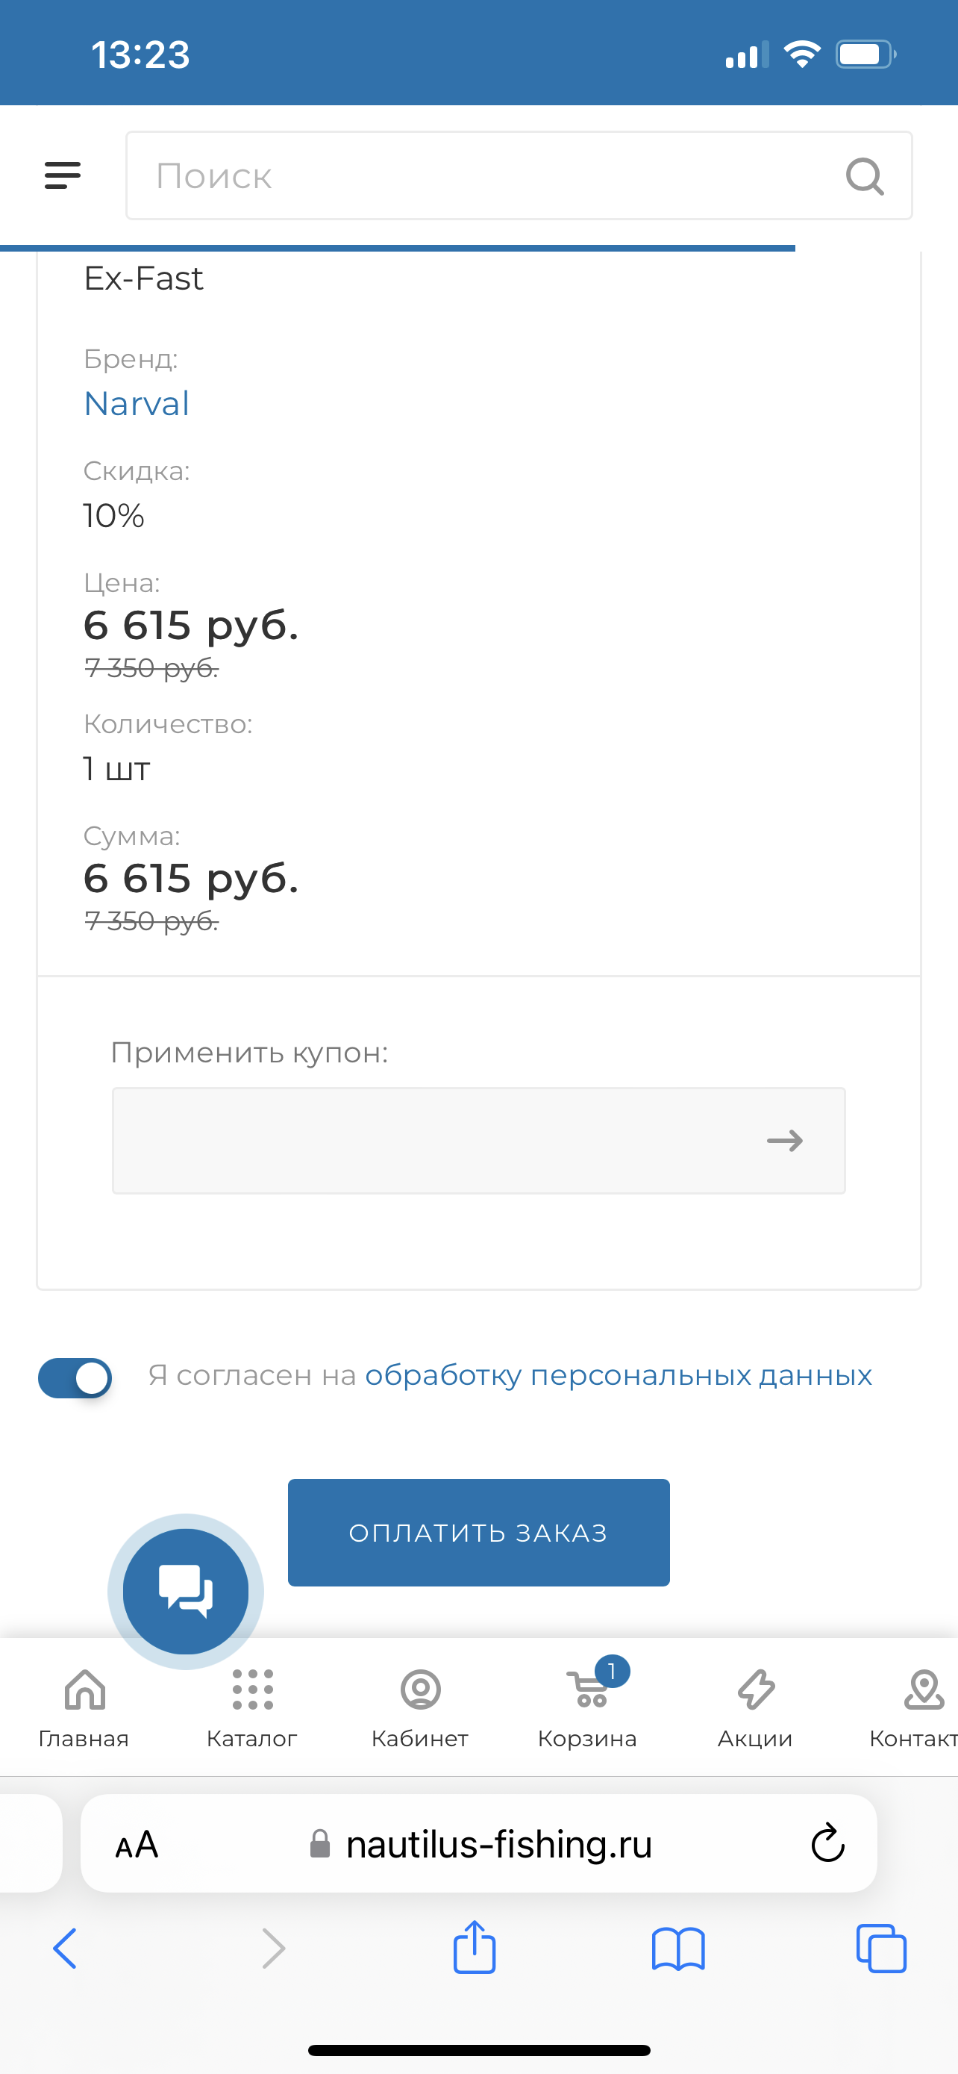Open the live chat bubble
Image resolution: width=958 pixels, height=2074 pixels.
tap(186, 1591)
